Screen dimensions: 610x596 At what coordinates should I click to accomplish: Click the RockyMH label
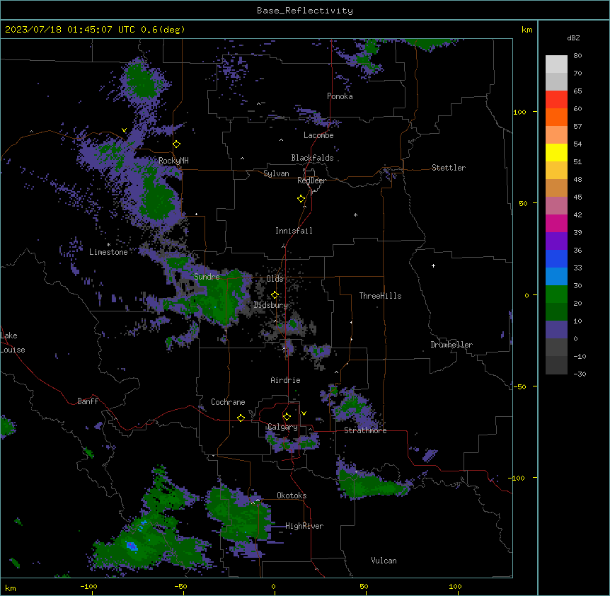pos(173,160)
